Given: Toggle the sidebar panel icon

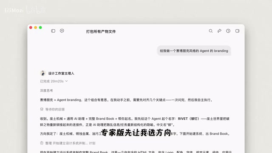Looking at the screenshot, I should click(x=53, y=31).
